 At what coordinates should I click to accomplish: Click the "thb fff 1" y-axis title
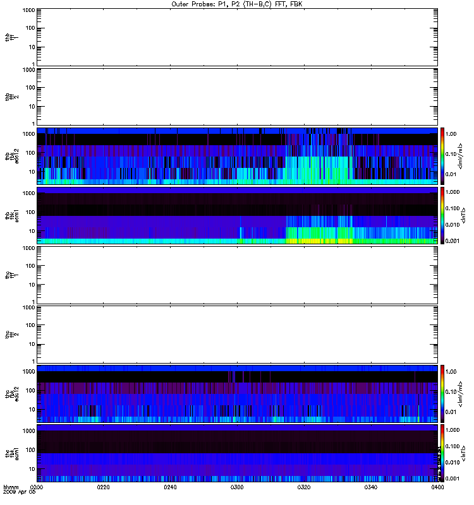(x=11, y=37)
